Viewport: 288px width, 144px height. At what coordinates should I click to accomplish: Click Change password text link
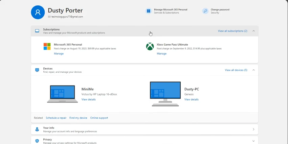pos(220,9)
